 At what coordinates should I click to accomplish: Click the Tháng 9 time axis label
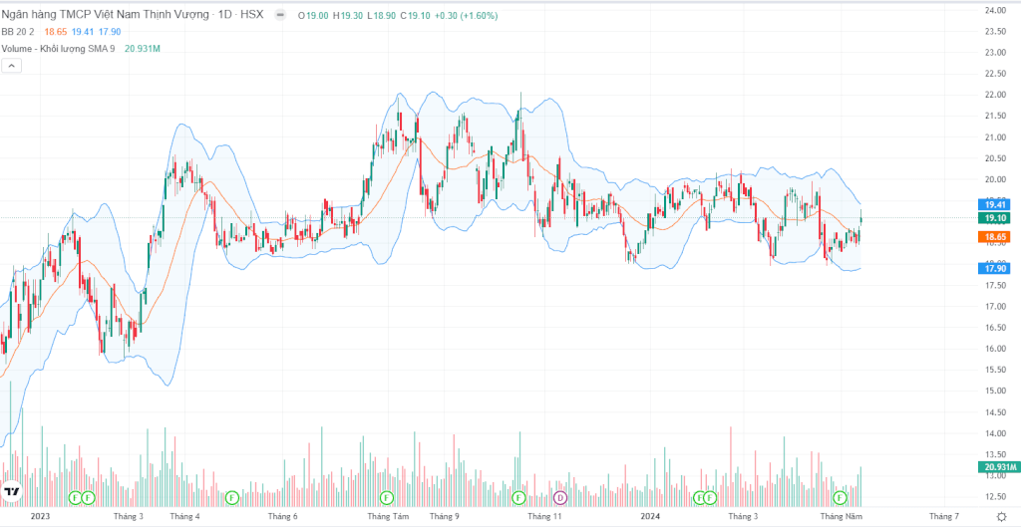pyautogui.click(x=445, y=517)
